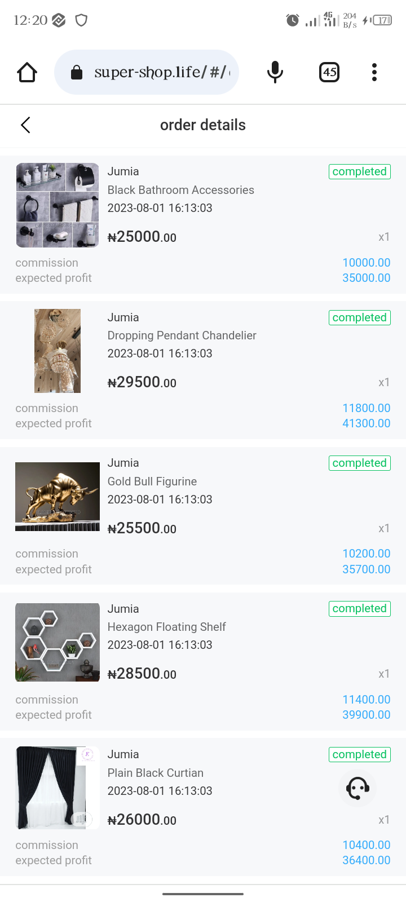Tap the alarm icon in the status bar

292,21
